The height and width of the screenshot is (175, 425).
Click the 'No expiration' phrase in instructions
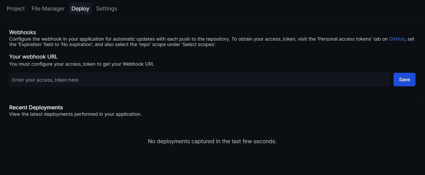pyautogui.click(x=77, y=44)
